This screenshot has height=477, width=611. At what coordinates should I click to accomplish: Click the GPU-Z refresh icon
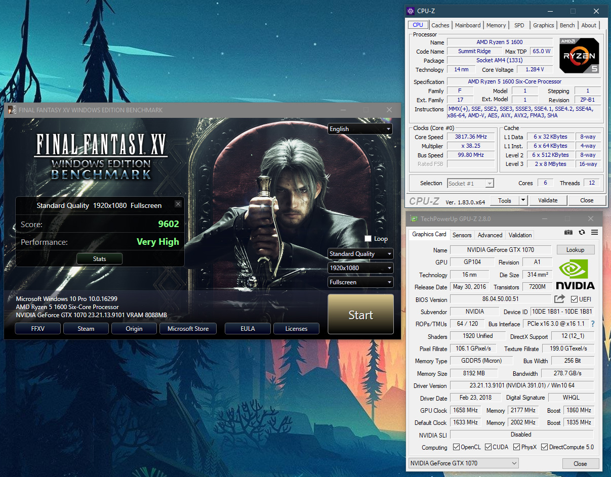(x=582, y=232)
